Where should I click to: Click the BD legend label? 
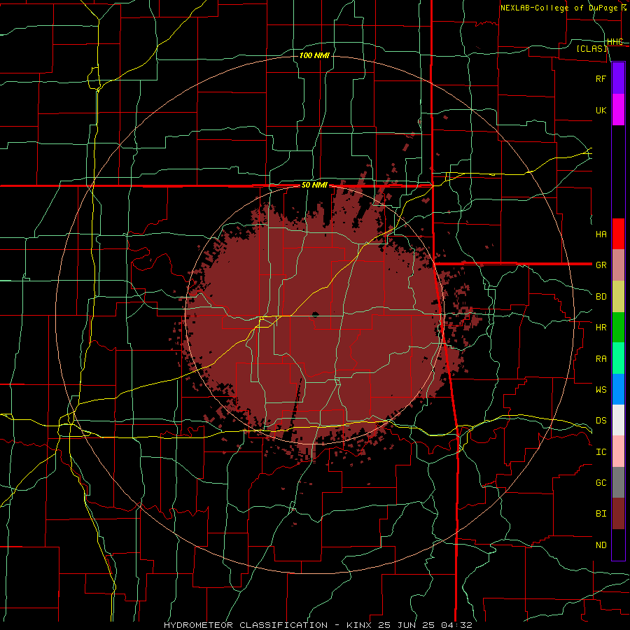601,297
